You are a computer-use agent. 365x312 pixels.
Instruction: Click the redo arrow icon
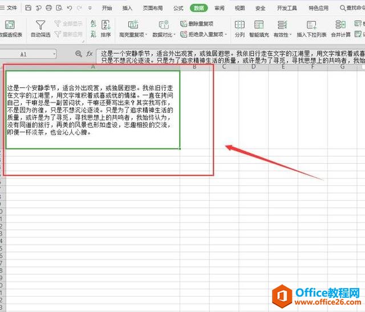79,8
